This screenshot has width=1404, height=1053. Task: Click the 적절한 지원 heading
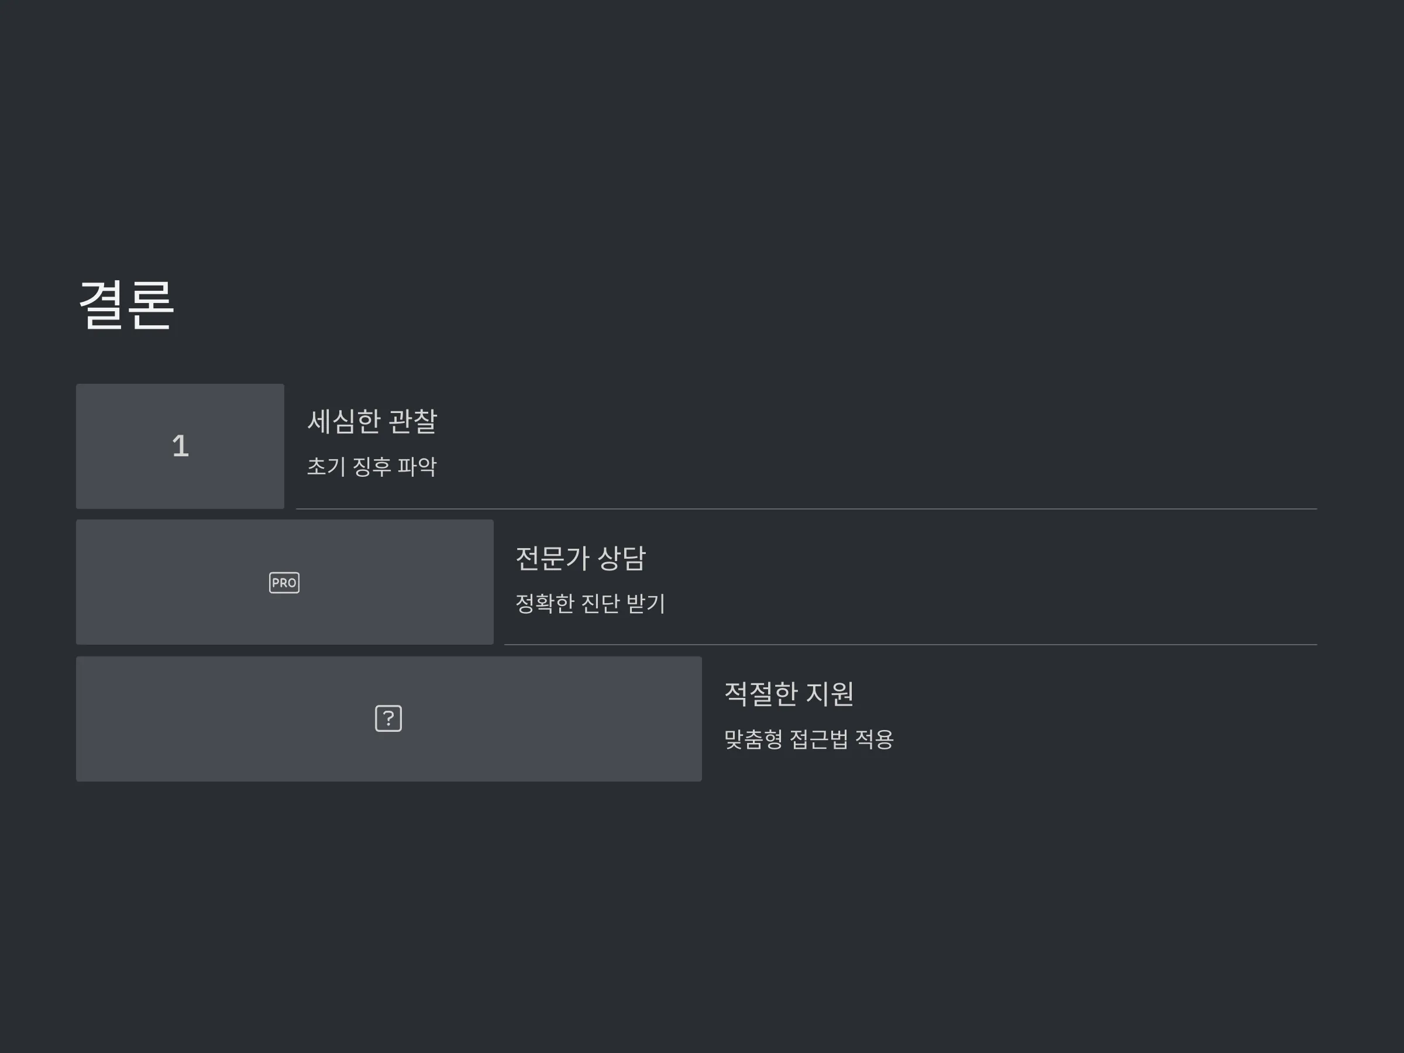(789, 693)
